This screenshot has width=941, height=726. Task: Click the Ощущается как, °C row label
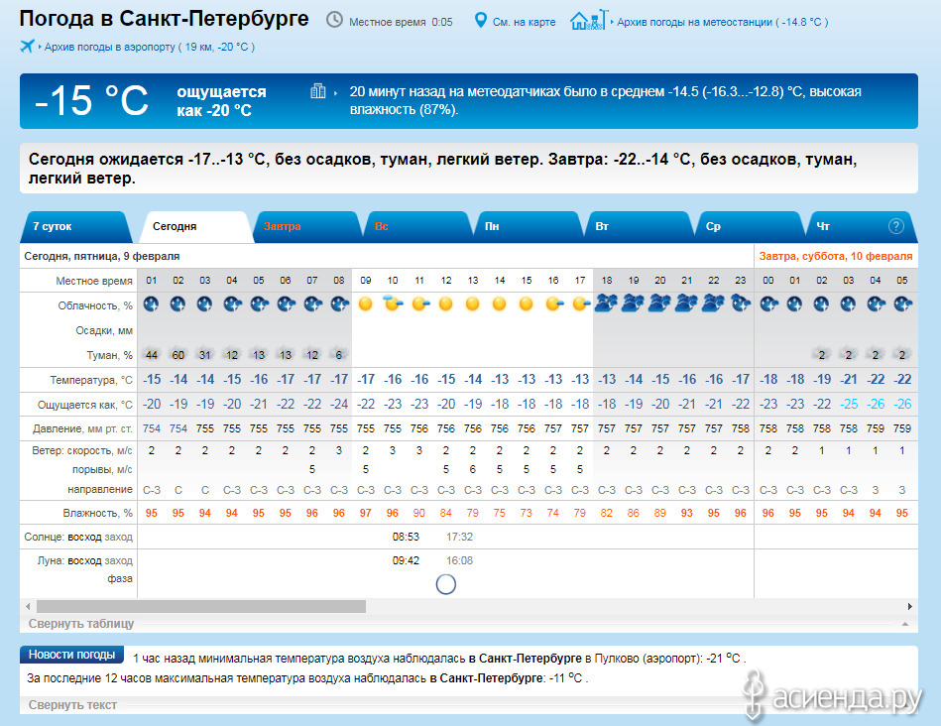click(x=85, y=405)
